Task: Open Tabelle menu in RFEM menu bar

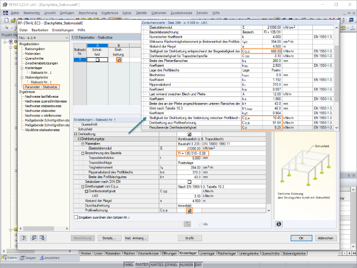Action: click(141, 13)
